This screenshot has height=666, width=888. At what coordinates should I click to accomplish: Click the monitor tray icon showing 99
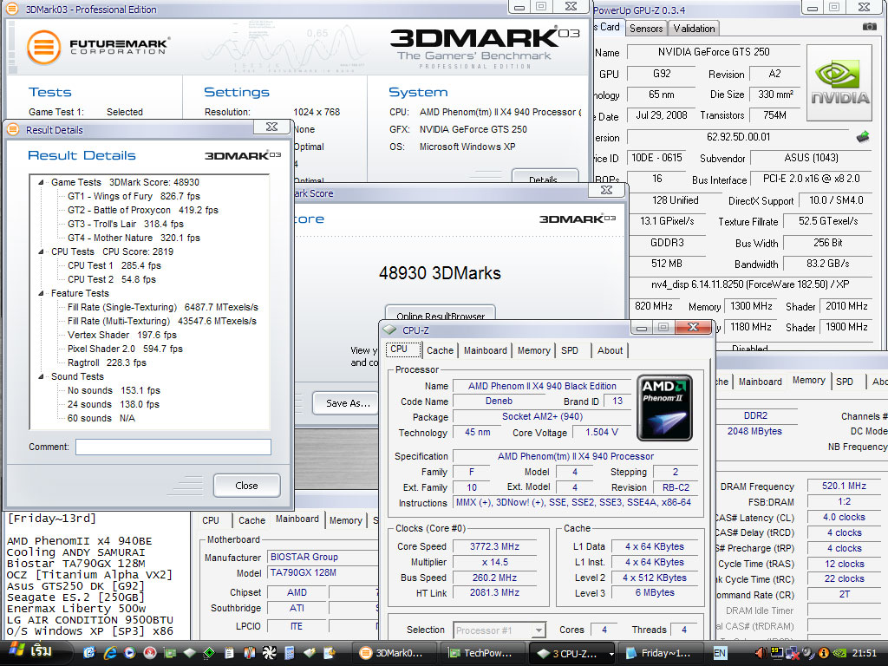pos(777,653)
